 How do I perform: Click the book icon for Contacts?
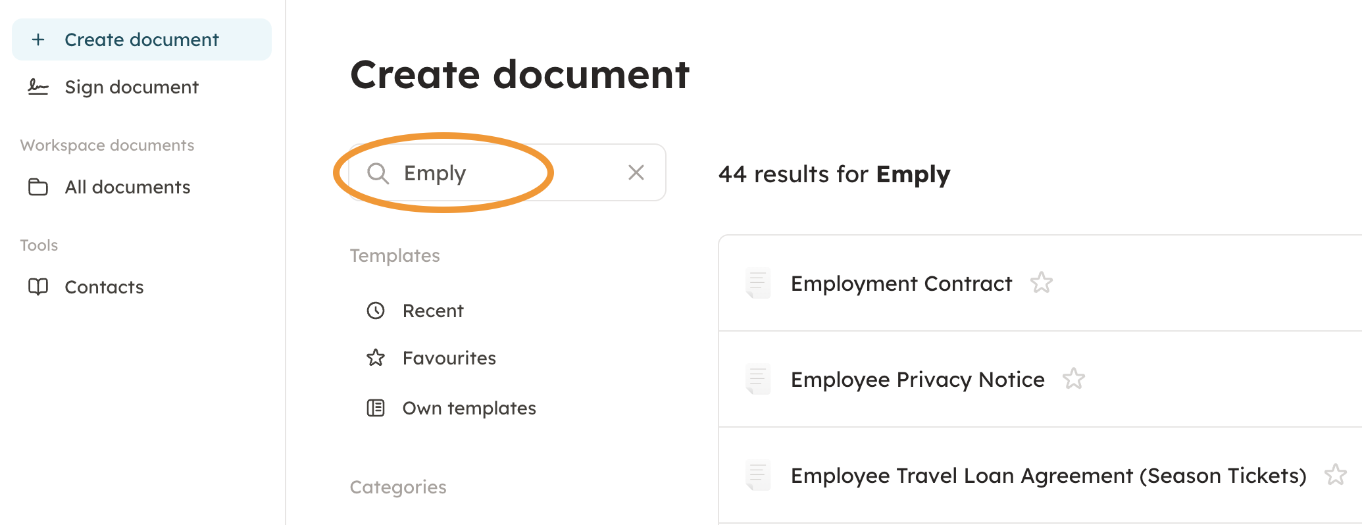38,287
